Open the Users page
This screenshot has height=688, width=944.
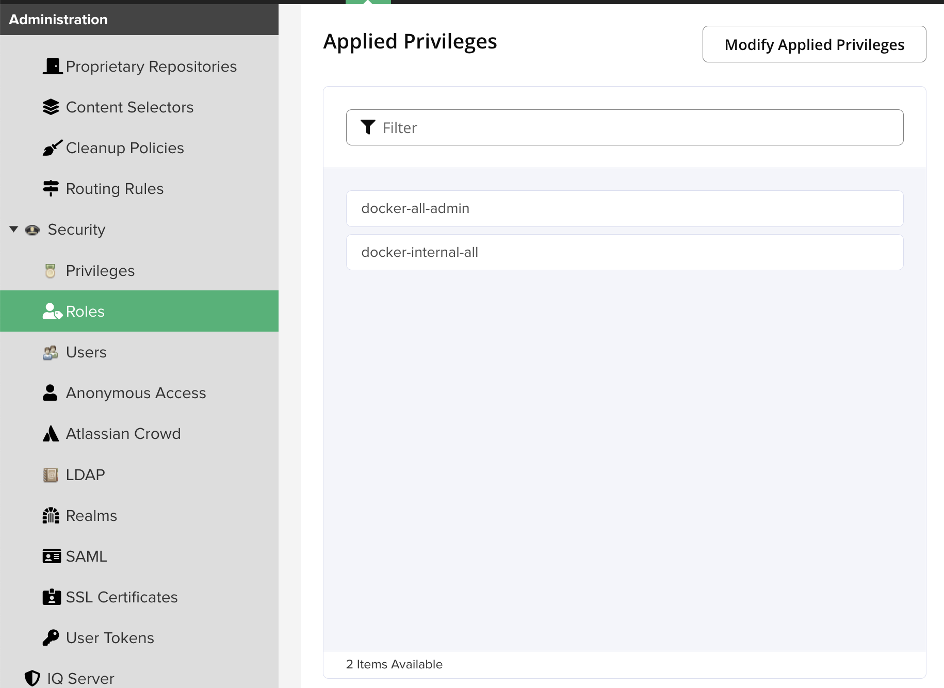(x=86, y=352)
